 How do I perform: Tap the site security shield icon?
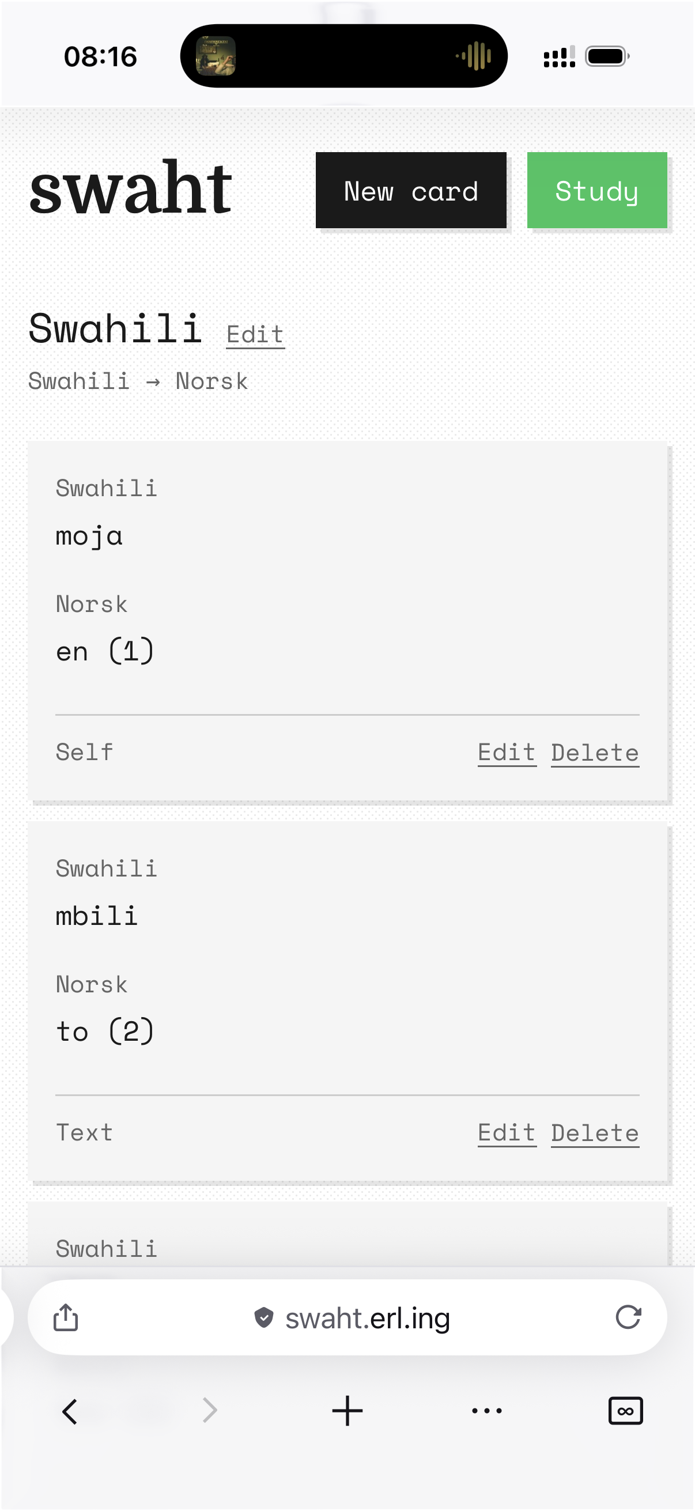pyautogui.click(x=264, y=1317)
